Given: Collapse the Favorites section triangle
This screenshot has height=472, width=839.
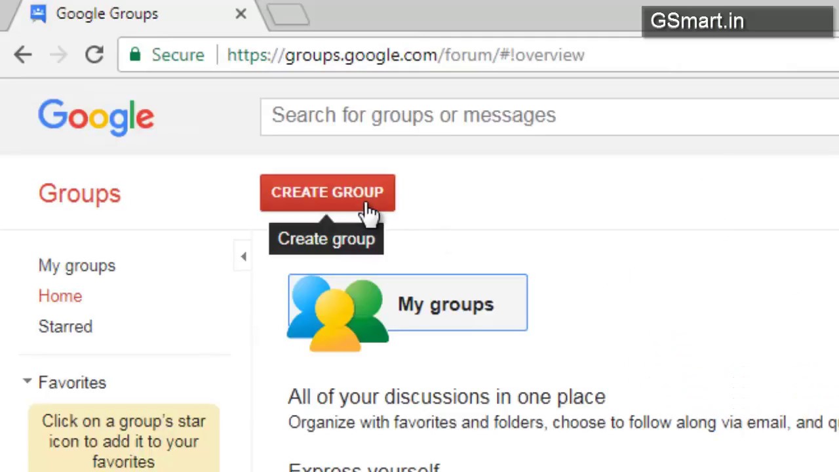Looking at the screenshot, I should click(x=27, y=381).
